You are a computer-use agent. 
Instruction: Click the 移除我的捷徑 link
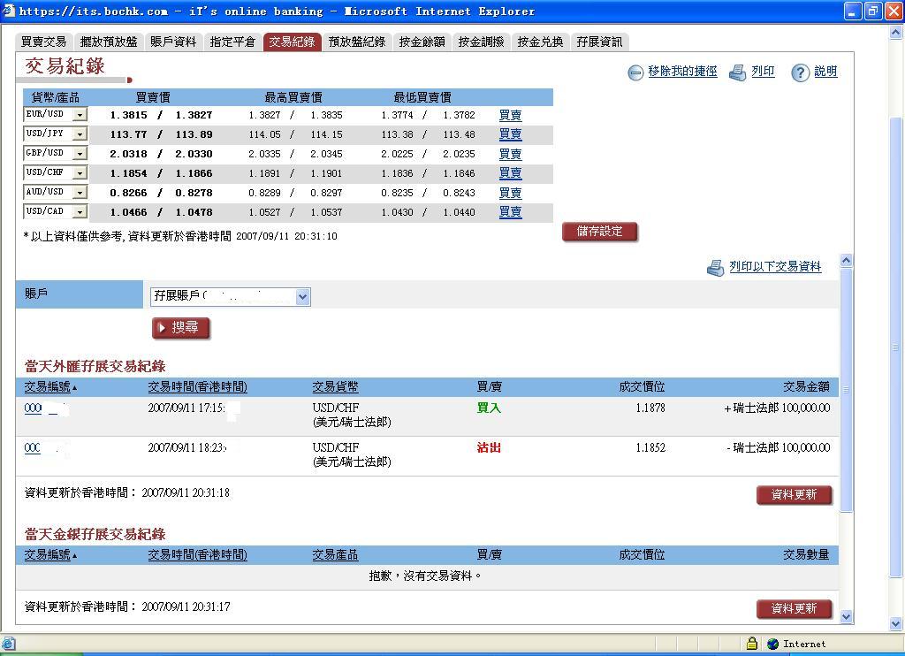(682, 72)
